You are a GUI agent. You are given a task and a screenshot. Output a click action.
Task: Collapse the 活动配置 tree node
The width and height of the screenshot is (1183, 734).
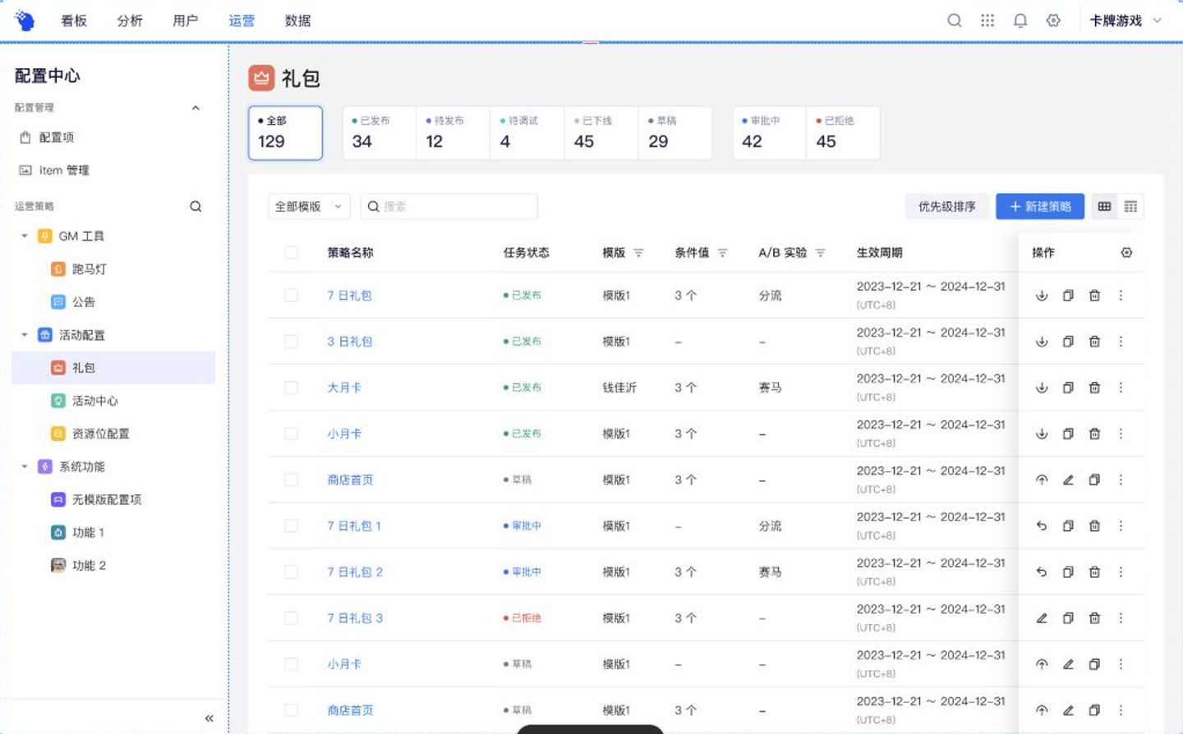pyautogui.click(x=25, y=335)
